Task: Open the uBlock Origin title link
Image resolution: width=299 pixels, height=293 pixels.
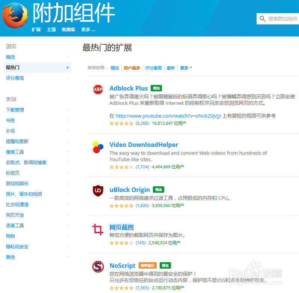Action: pos(130,190)
